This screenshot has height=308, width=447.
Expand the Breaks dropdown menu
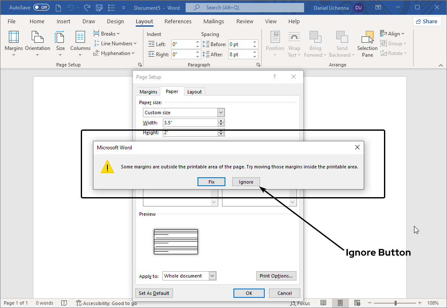point(110,34)
